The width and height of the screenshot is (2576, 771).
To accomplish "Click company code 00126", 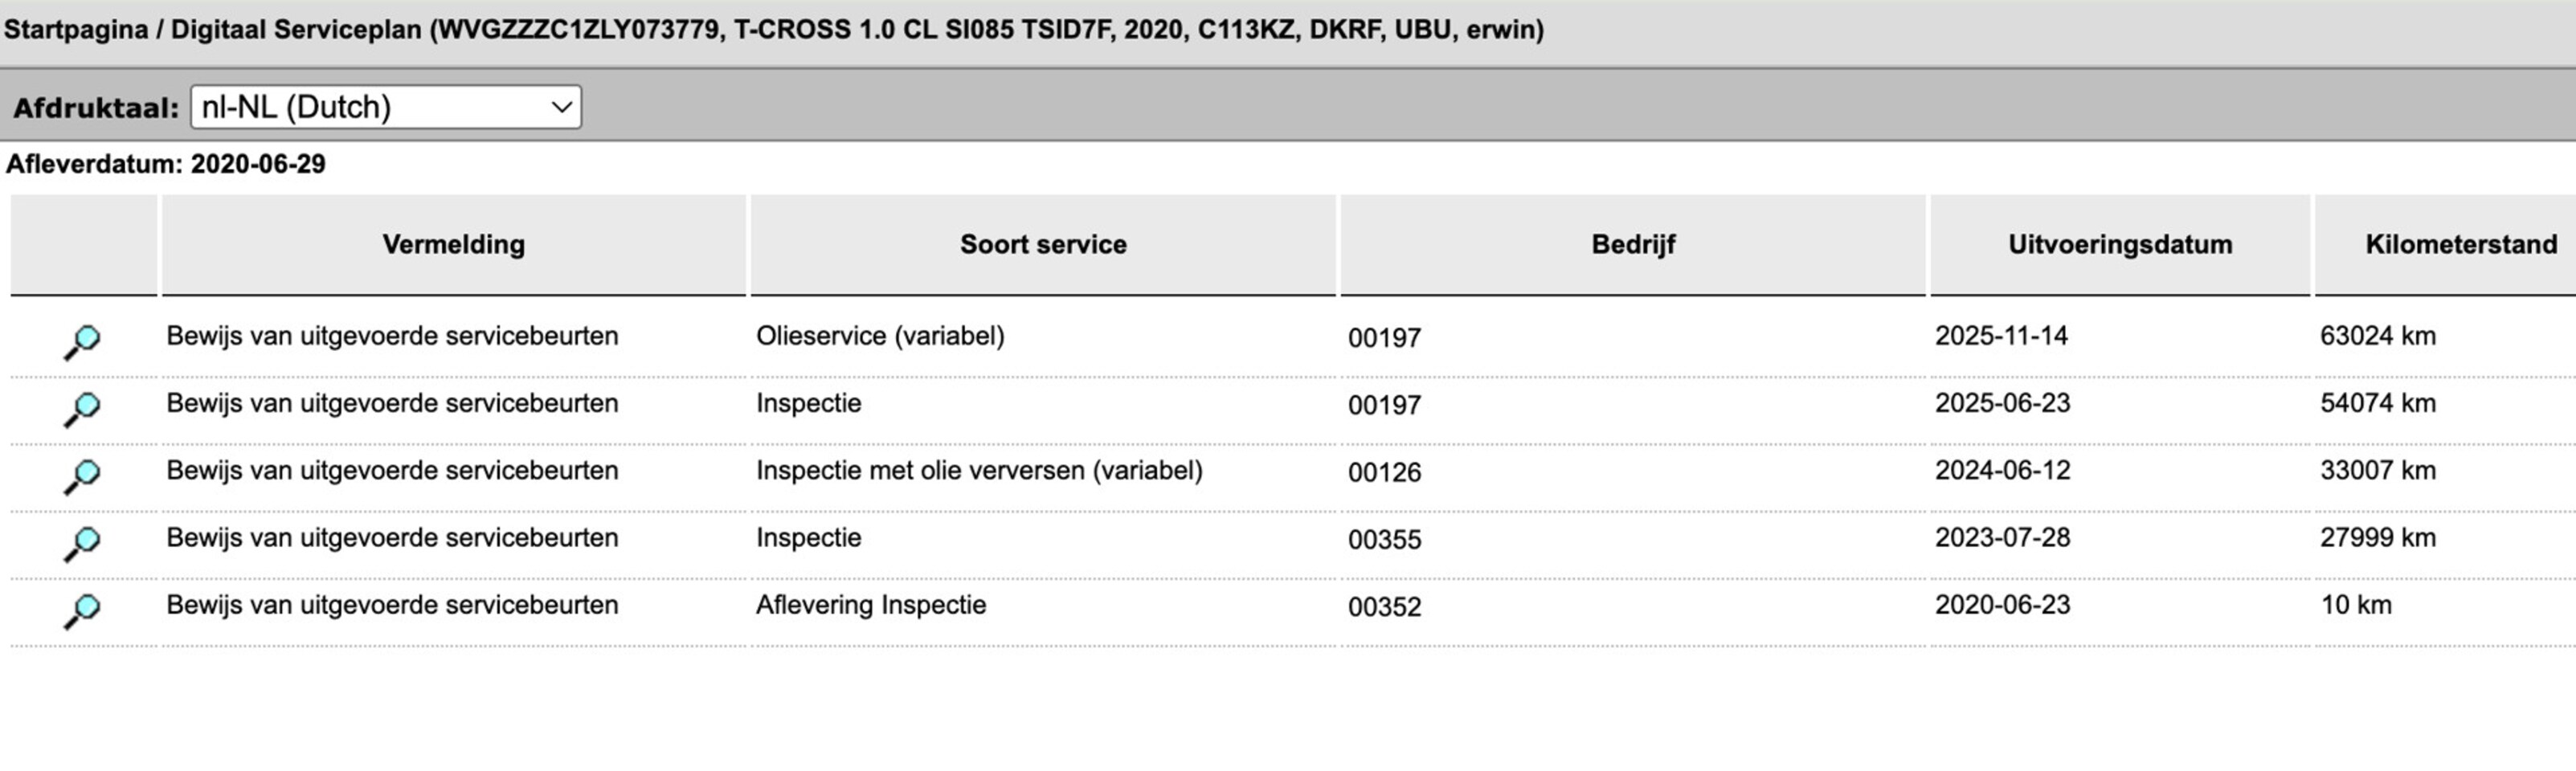I will click(x=1384, y=473).
